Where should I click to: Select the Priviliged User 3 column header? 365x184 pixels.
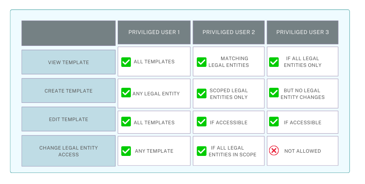pyautogui.click(x=302, y=32)
